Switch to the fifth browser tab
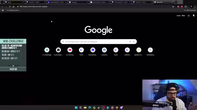The image size is (197, 110). (100, 2)
